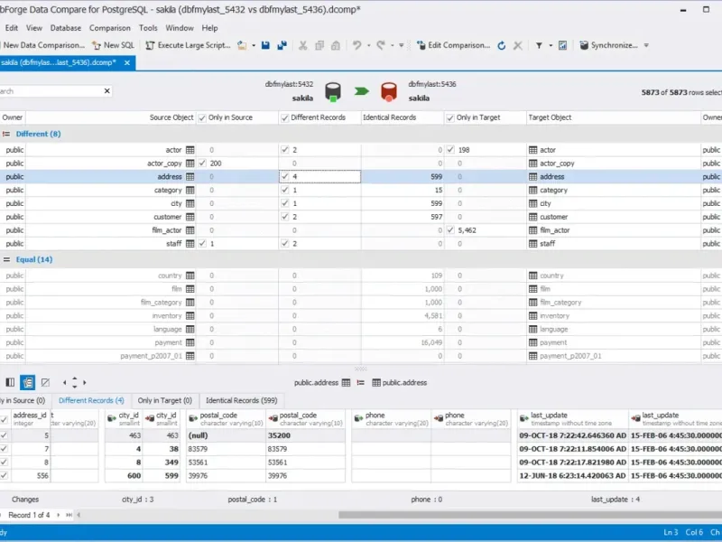Screen dimensions: 722x542
Task: Click the horizontal scrollbar in records grid
Action: (523, 515)
